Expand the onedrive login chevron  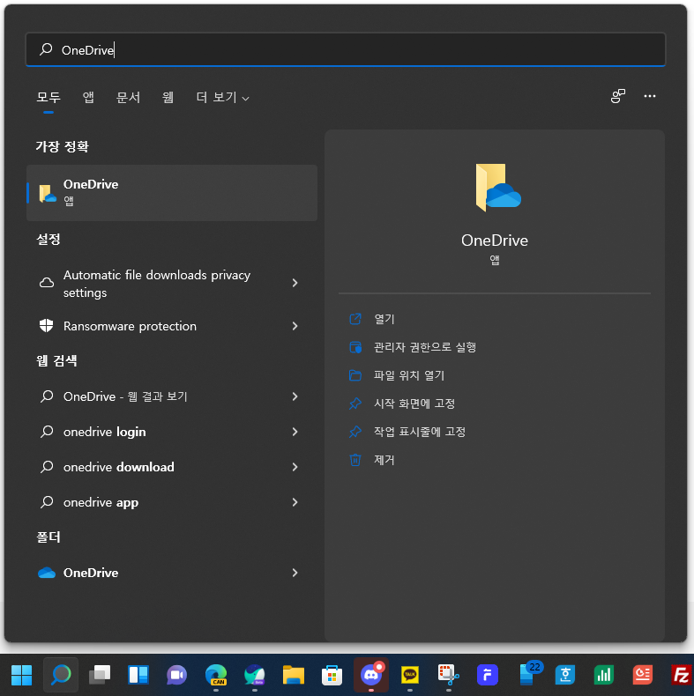[x=295, y=432]
